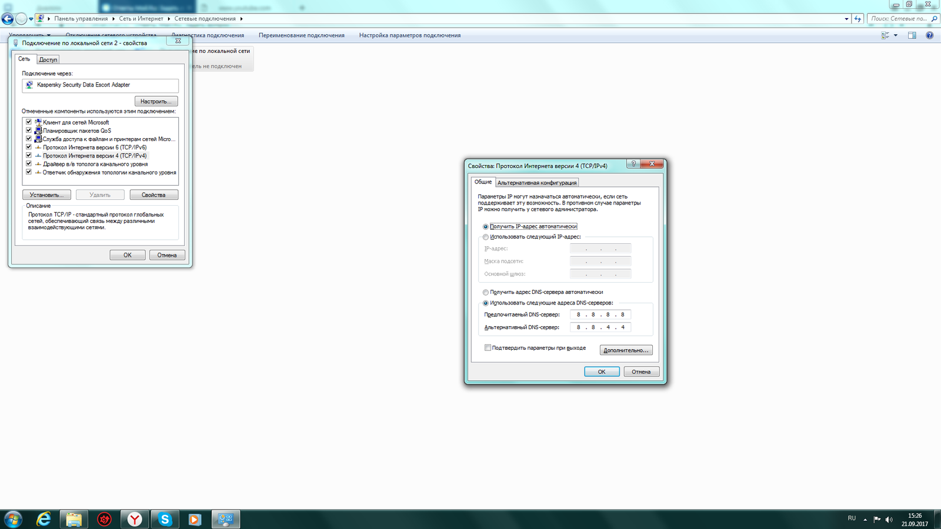Screen dimensions: 941x529
Task: Open Windows Explorer from the taskbar
Action: pyautogui.click(x=74, y=519)
